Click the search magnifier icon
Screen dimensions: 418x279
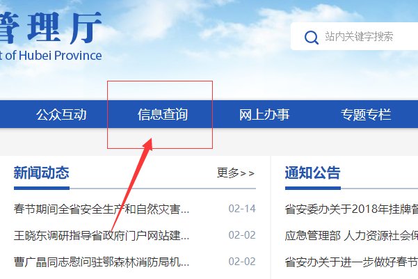tap(312, 37)
